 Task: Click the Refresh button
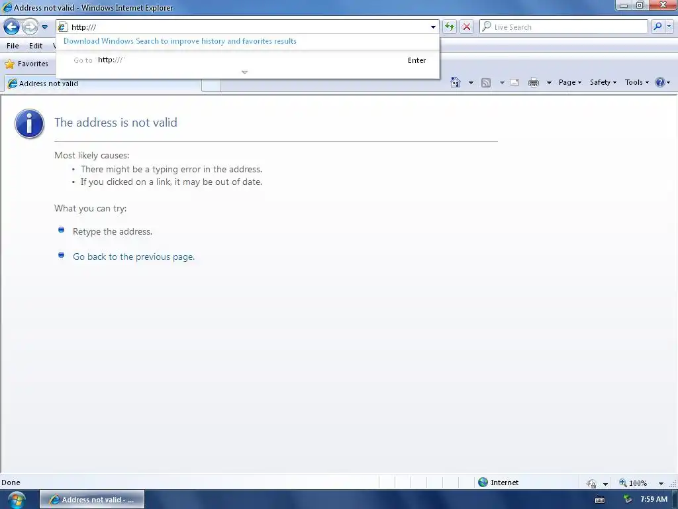point(450,27)
